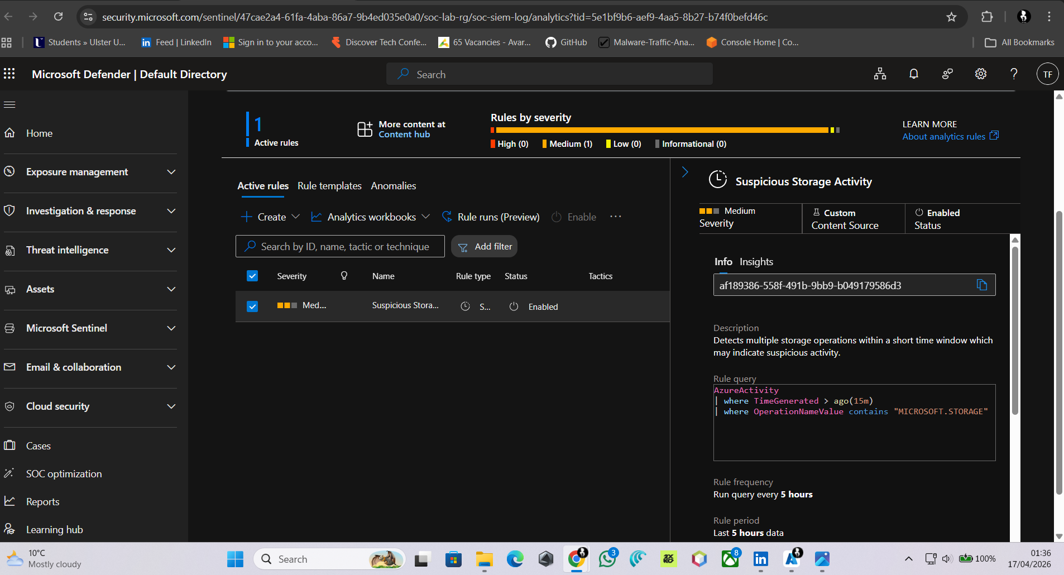Click the High (0) severity legend
This screenshot has width=1064, height=575.
[509, 144]
